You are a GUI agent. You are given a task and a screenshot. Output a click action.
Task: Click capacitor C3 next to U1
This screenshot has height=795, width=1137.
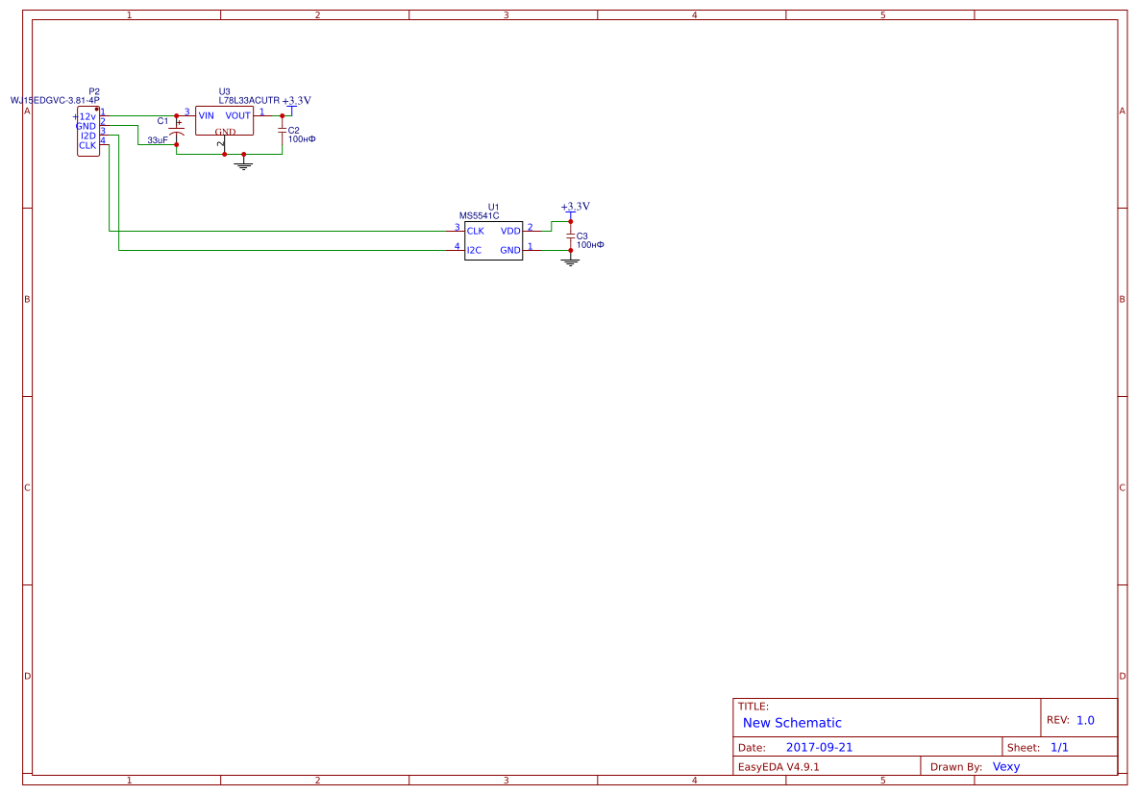(570, 236)
